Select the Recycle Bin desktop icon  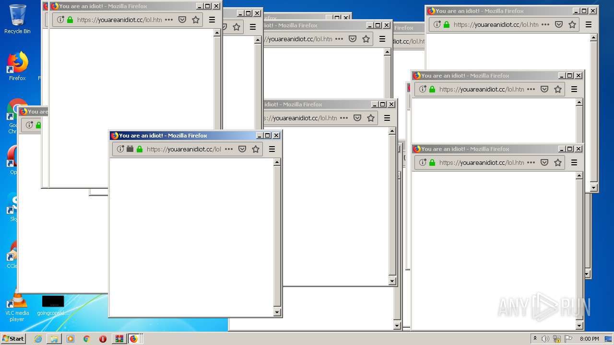coord(17,19)
